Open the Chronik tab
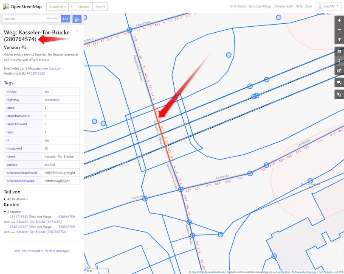344x274 pixels. (x=84, y=6)
